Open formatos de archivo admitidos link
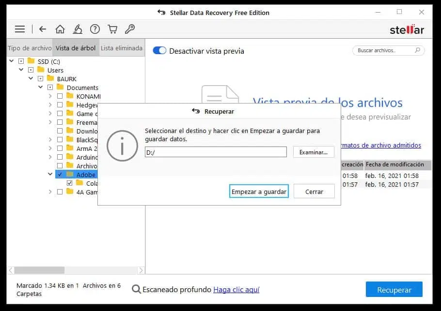Viewport: 441px width, 311px height. (x=381, y=145)
